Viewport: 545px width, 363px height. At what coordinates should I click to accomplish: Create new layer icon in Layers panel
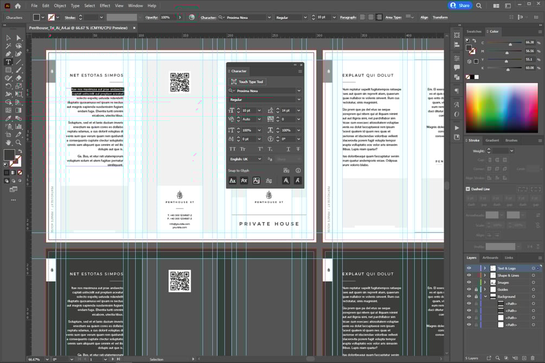coord(524,358)
